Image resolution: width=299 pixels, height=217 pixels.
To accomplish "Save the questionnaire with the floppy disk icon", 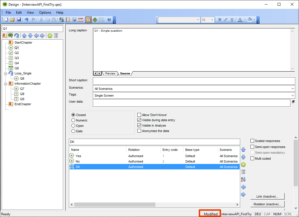I will [x=19, y=20].
